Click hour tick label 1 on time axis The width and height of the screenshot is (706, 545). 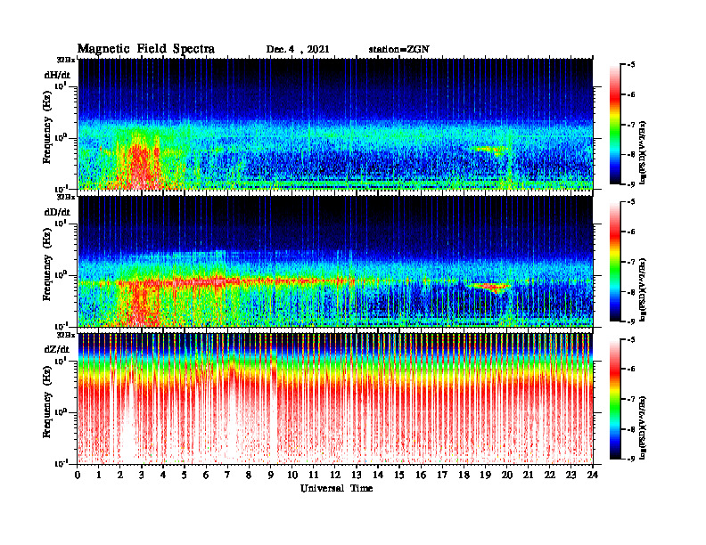click(x=99, y=475)
